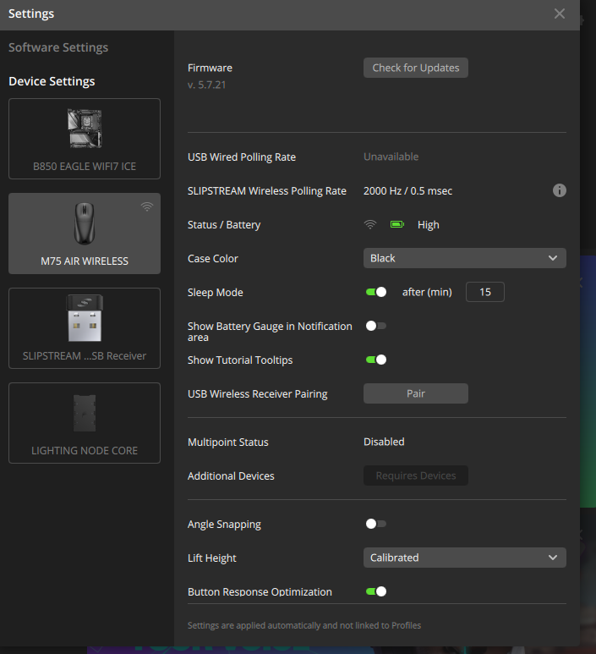Open the Case Color dropdown
The image size is (596, 654).
(x=465, y=258)
